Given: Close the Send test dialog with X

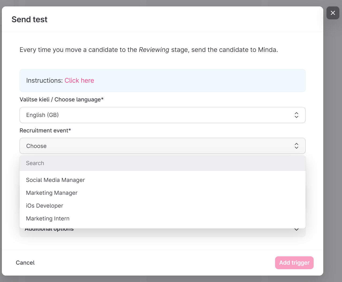Looking at the screenshot, I should [333, 13].
